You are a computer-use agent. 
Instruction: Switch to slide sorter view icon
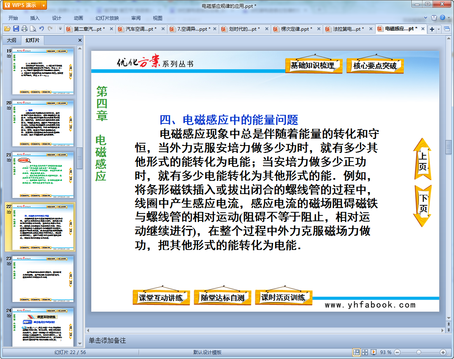click(365, 352)
